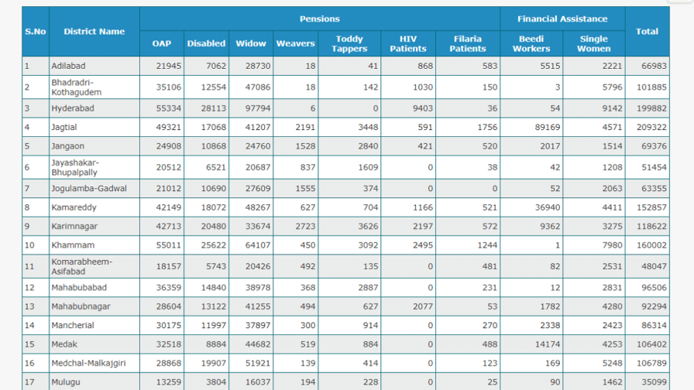Click the S.No column header
Viewport: 694px width, 390px height.
36,32
